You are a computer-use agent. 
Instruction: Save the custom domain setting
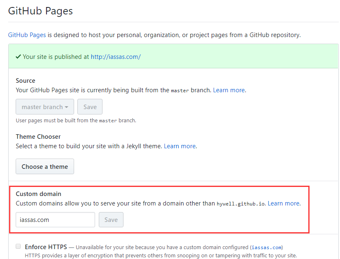(x=111, y=219)
